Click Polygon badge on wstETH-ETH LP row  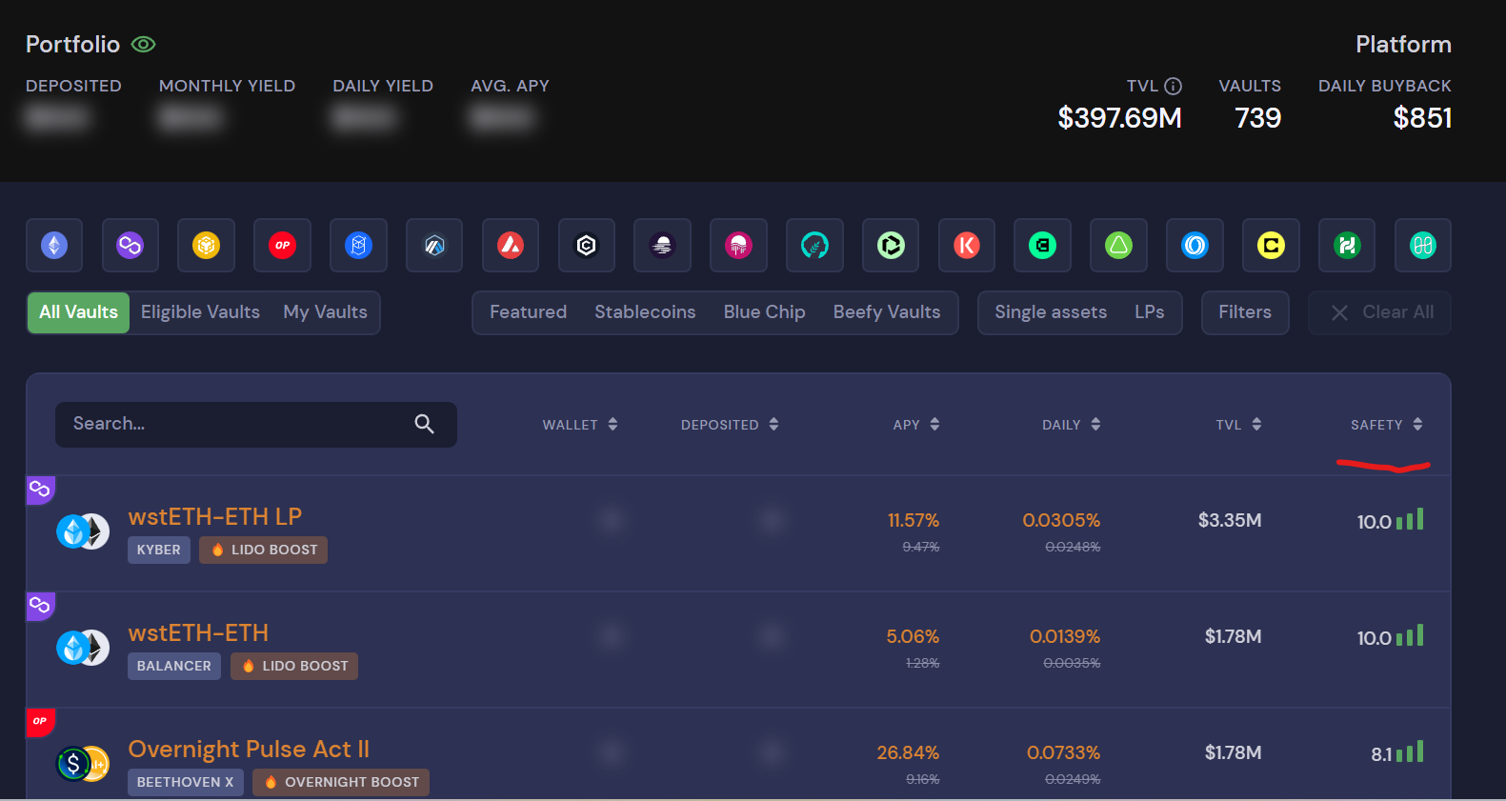(x=40, y=490)
